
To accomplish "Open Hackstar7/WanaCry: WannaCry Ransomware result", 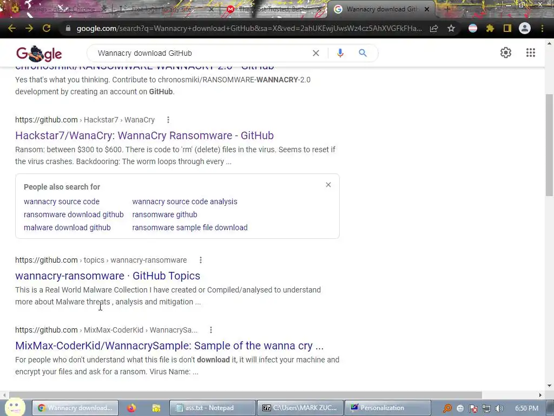I will (144, 135).
